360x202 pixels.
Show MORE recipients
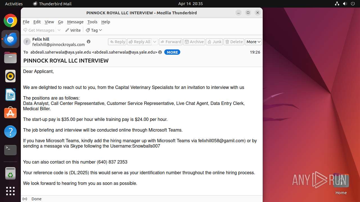172,52
